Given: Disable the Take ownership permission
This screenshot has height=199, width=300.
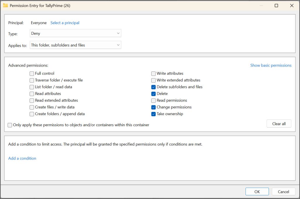Looking at the screenshot, I should click(153, 114).
